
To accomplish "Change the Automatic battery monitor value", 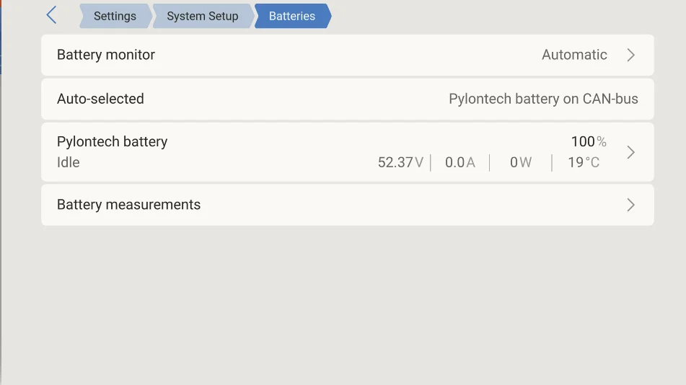I will coord(574,55).
